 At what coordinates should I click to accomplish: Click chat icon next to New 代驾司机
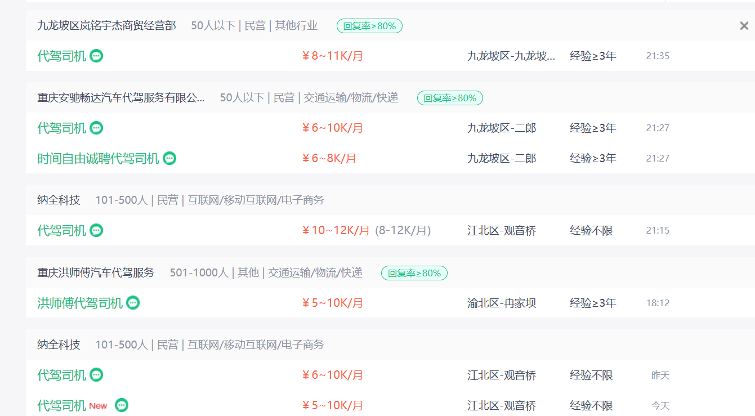click(121, 405)
